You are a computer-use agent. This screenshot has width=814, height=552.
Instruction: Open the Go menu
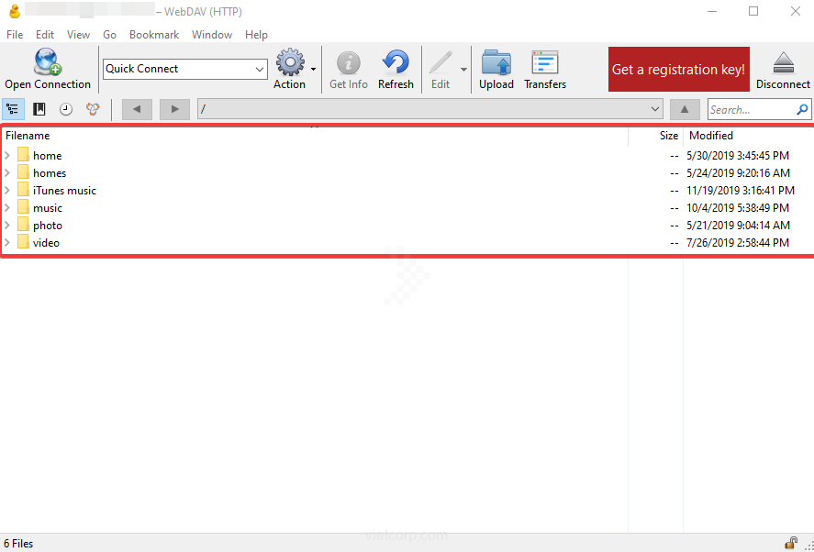[x=109, y=35]
